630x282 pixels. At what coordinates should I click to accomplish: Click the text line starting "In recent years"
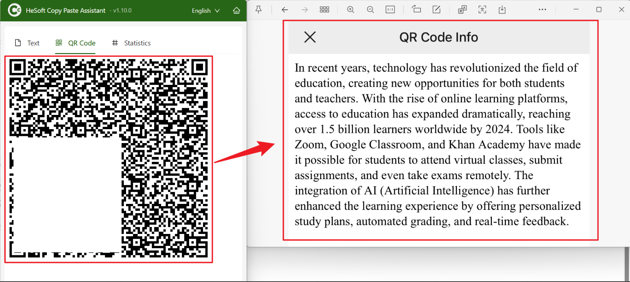click(436, 68)
